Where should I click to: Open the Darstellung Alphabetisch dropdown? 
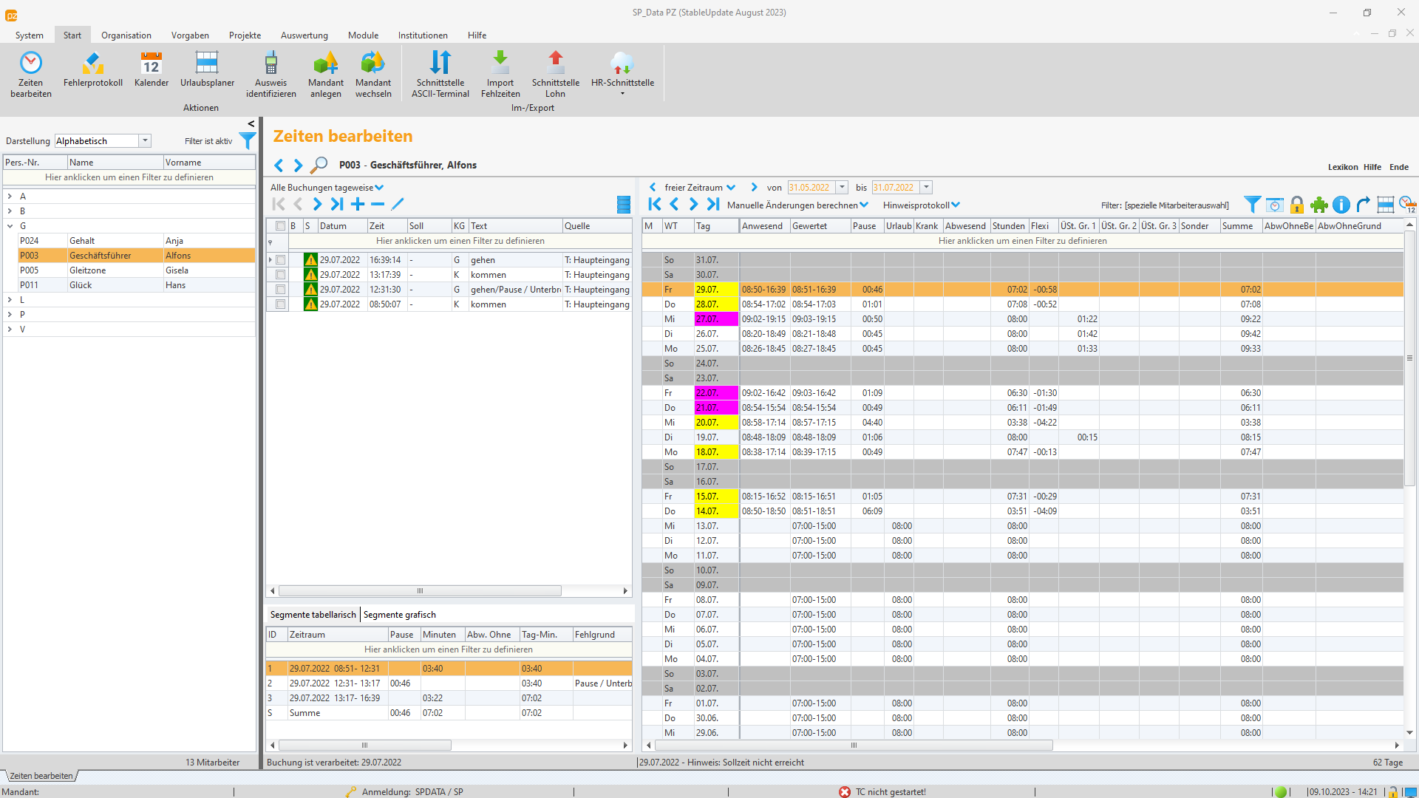tap(145, 141)
